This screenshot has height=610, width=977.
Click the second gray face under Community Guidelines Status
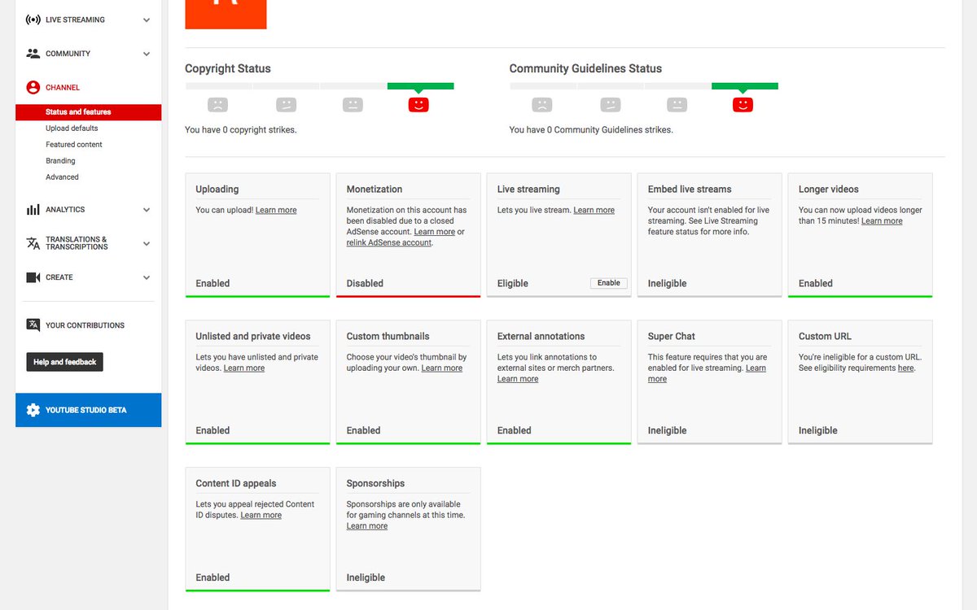[x=610, y=104]
